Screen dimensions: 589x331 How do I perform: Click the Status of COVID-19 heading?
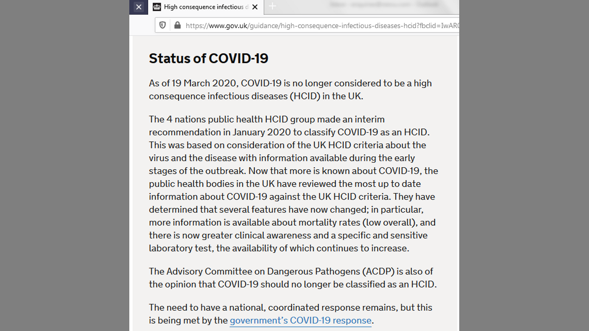tap(208, 58)
